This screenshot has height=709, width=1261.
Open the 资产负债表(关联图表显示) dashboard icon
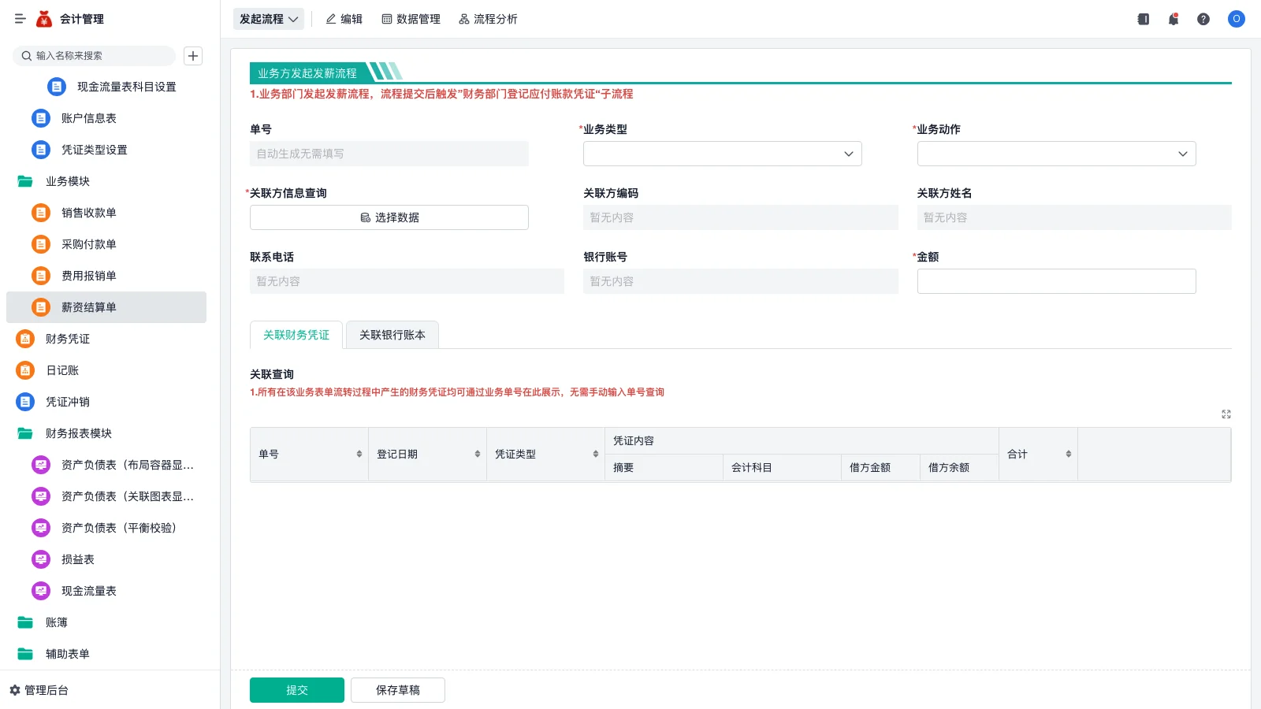[41, 496]
